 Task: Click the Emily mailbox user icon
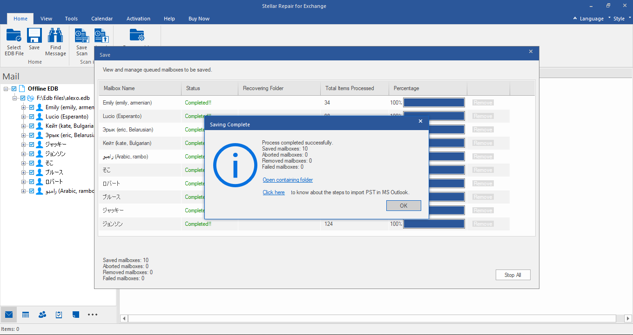click(x=40, y=107)
